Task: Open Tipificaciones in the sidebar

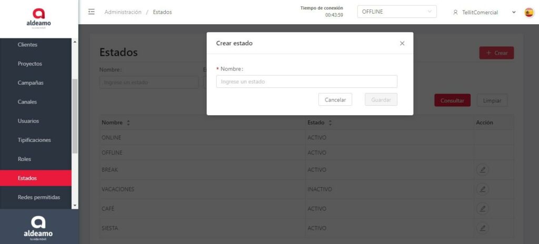Action: pos(34,140)
